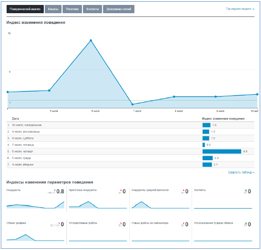
Task: Open the Каналы tab
Action: [x=53, y=9]
